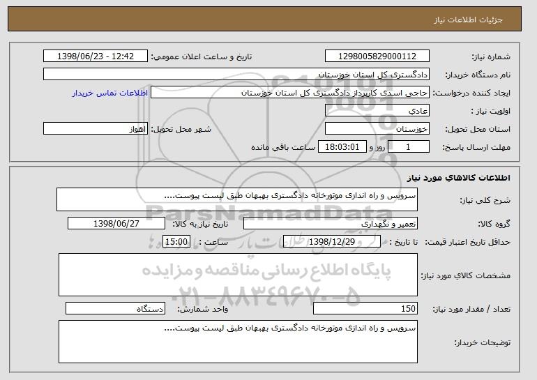This screenshot has width=537, height=380.
Task: Click the اطلاعات کالاهای مورد نیاز section heading
Action: click(x=459, y=178)
